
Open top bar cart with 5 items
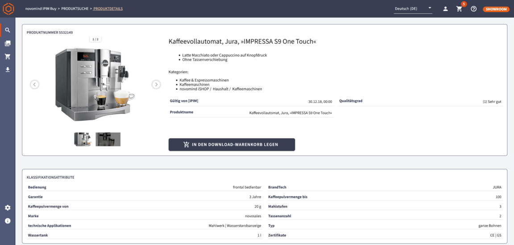coord(459,9)
